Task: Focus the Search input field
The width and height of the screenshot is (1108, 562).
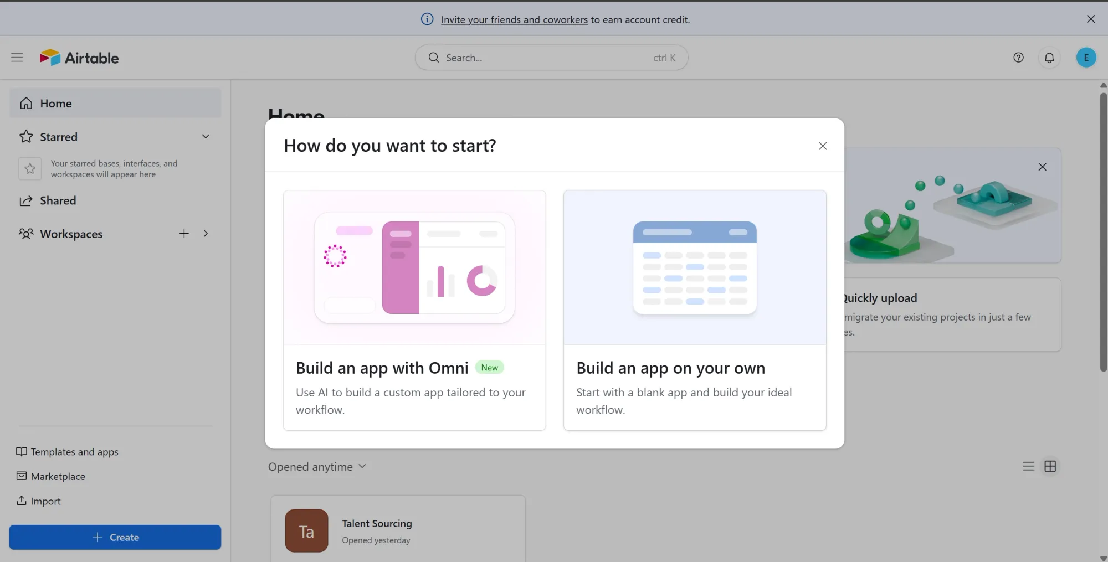Action: coord(552,58)
